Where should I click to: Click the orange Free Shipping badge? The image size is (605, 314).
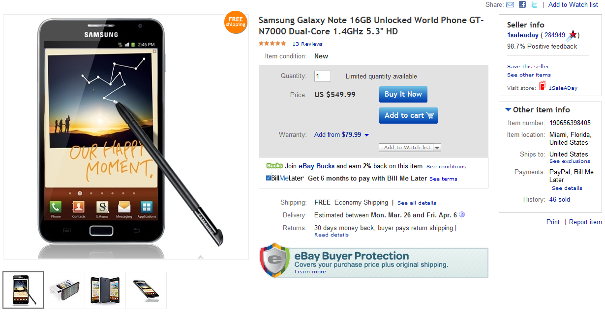tap(236, 23)
